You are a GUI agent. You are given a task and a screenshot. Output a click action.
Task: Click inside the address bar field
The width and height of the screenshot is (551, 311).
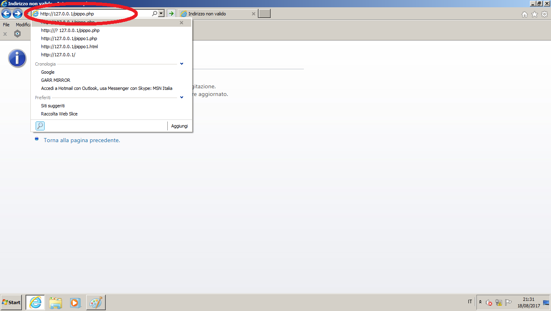coord(93,14)
